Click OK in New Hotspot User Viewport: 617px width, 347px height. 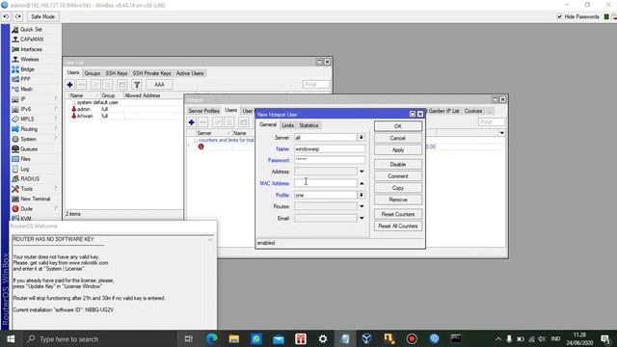398,126
